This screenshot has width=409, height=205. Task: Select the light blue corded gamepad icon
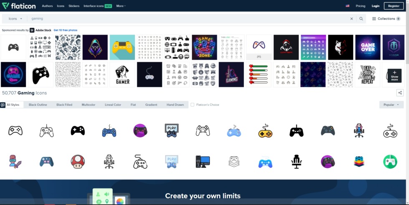234,130
